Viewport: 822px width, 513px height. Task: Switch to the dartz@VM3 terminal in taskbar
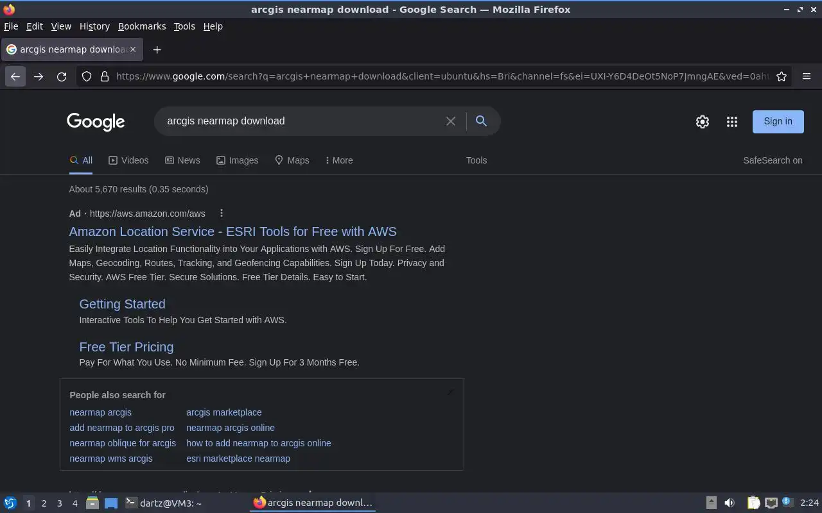164,503
